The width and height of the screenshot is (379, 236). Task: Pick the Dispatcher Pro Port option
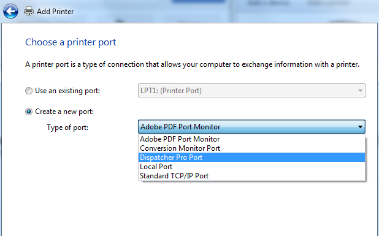(x=251, y=158)
